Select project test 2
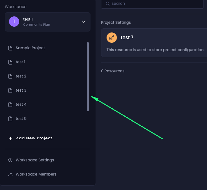The height and width of the screenshot is (190, 207). point(21,76)
